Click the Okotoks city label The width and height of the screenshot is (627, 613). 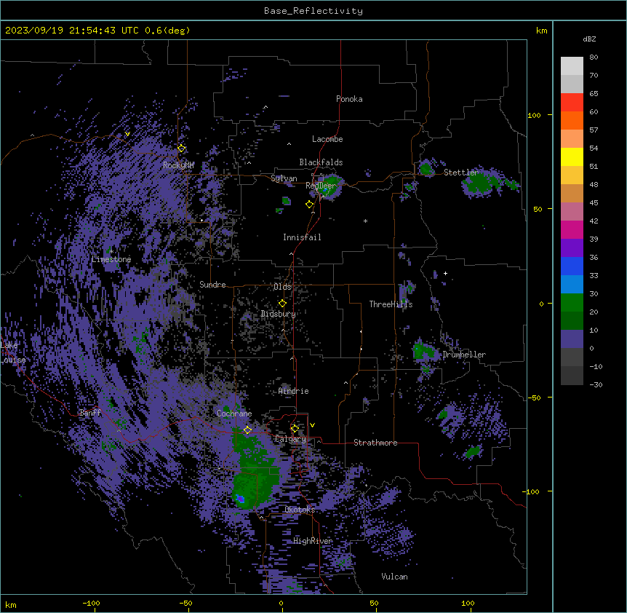click(x=300, y=510)
